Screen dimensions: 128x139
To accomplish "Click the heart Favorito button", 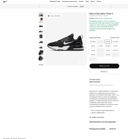I will click(x=104, y=72).
